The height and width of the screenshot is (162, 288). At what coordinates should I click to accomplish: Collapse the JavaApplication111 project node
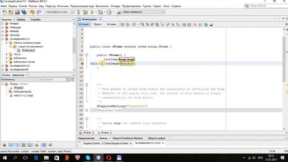pyautogui.click(x=3, y=39)
